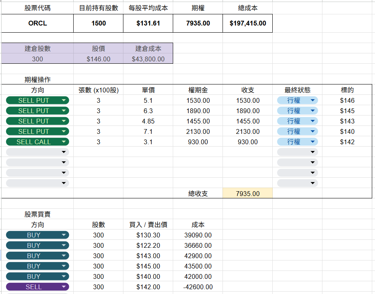Select the 總收支 label cell
Viewport: 375px width, 294px height.
[x=198, y=193]
